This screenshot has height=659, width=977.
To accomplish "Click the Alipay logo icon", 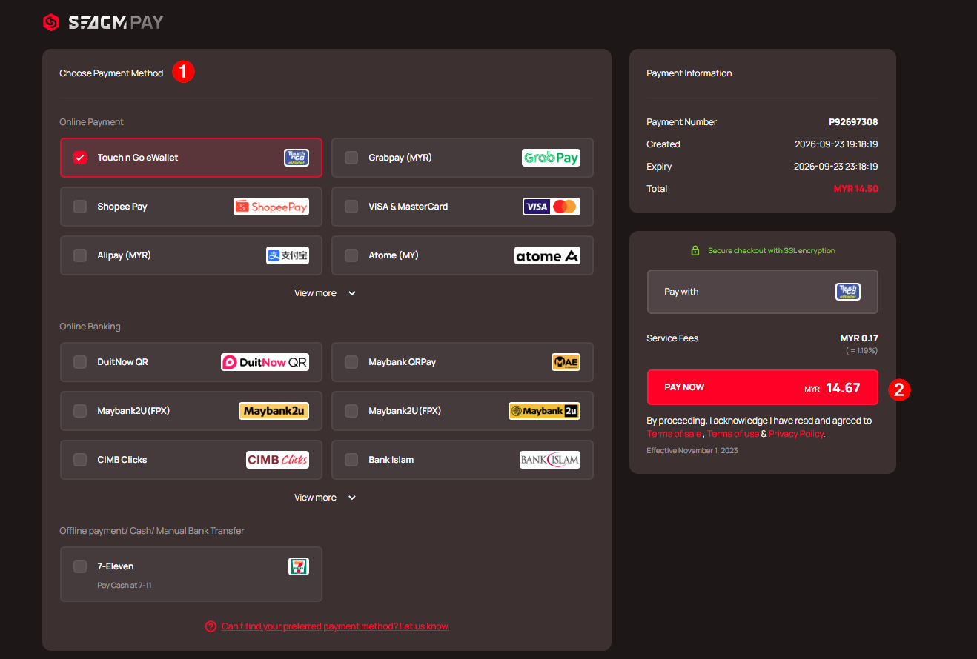I will click(x=288, y=255).
